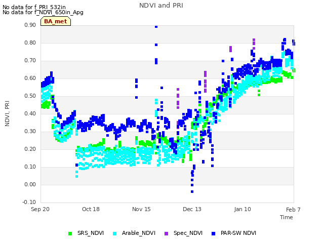Toggle PAR-SW NDVI blue legend swatch
Viewport: 324px width, 243px height.
[x=214, y=233]
